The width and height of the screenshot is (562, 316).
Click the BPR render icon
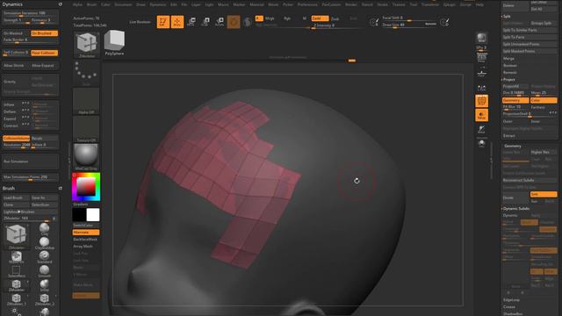coord(481,38)
